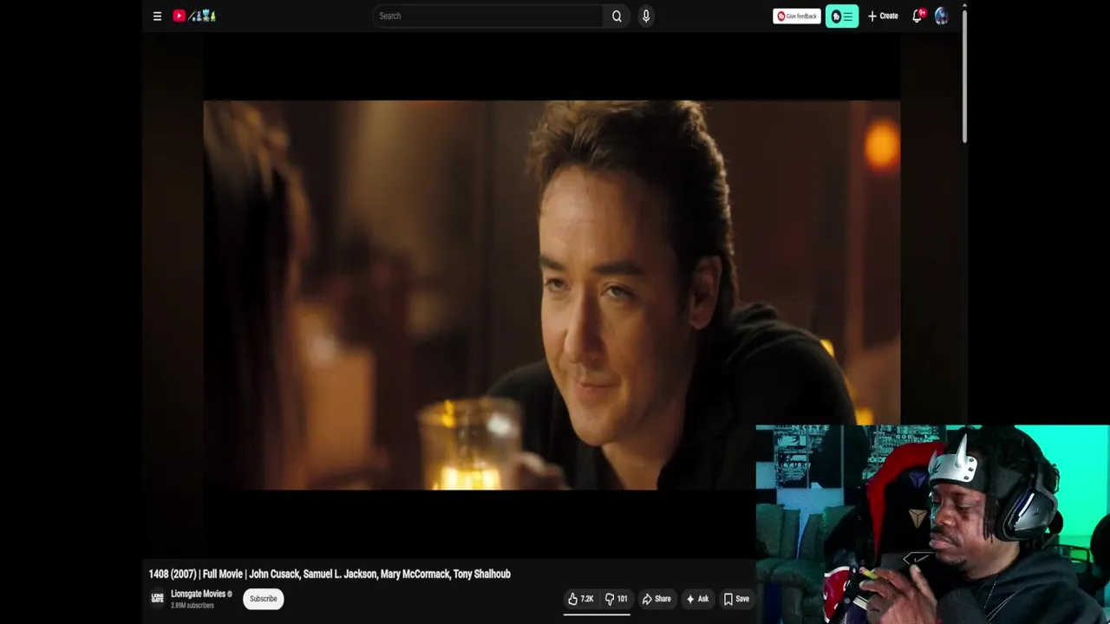
Task: Share the video
Action: coord(656,599)
